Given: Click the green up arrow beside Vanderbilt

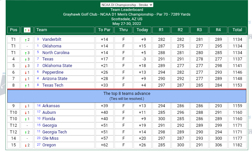Looking at the screenshot, I should [26, 40].
